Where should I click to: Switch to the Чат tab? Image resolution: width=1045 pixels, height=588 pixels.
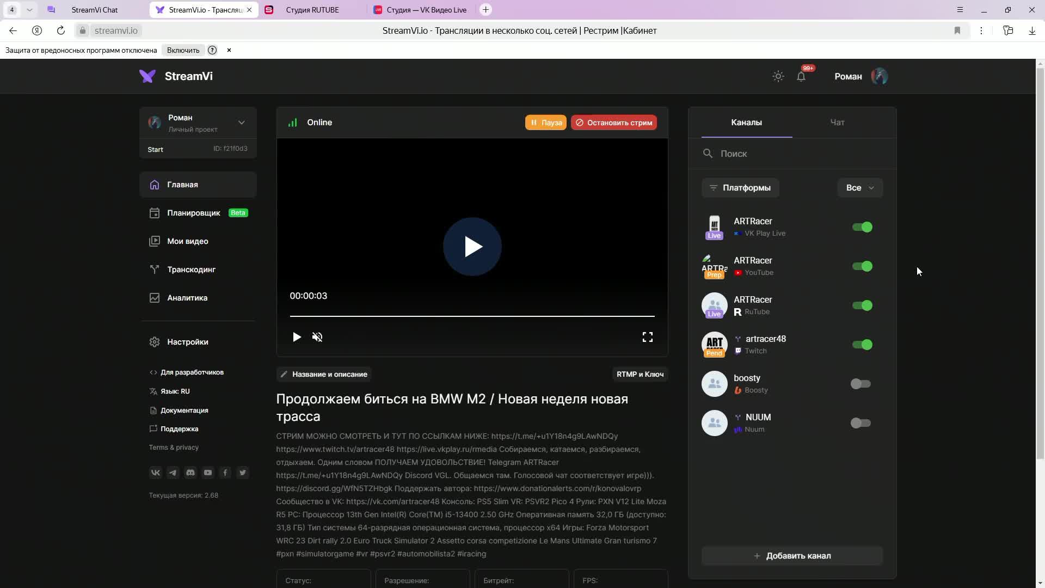837,122
